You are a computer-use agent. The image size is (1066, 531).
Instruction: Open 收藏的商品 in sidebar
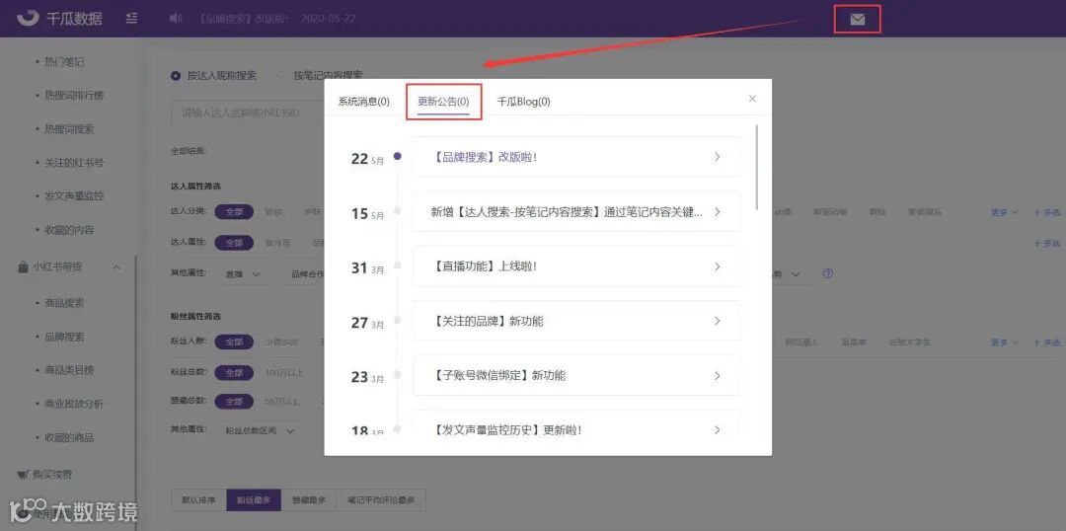69,437
